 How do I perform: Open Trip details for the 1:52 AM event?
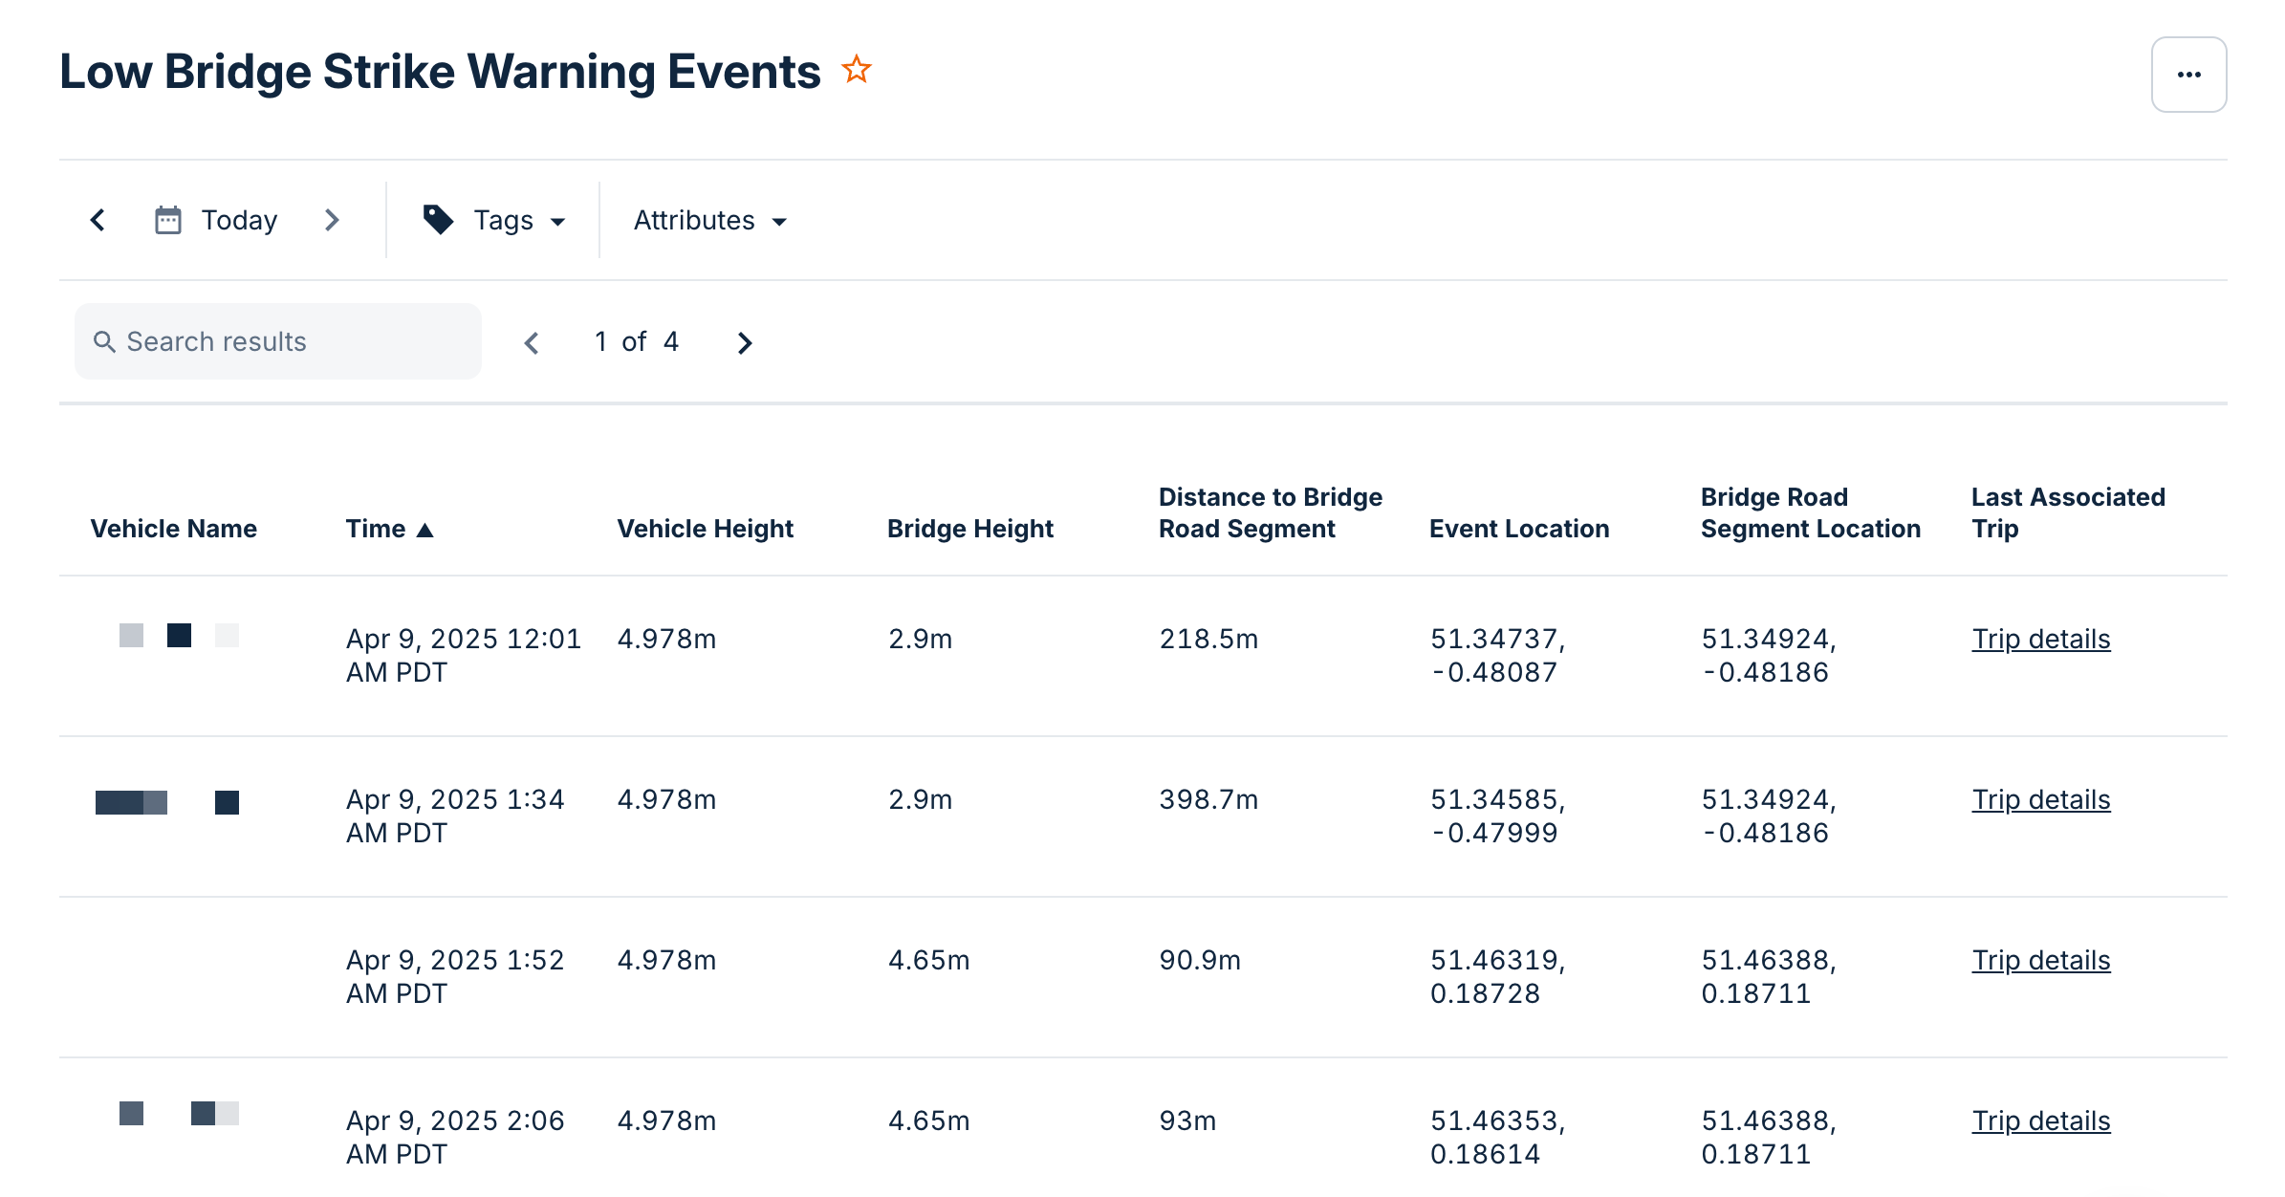(2041, 960)
